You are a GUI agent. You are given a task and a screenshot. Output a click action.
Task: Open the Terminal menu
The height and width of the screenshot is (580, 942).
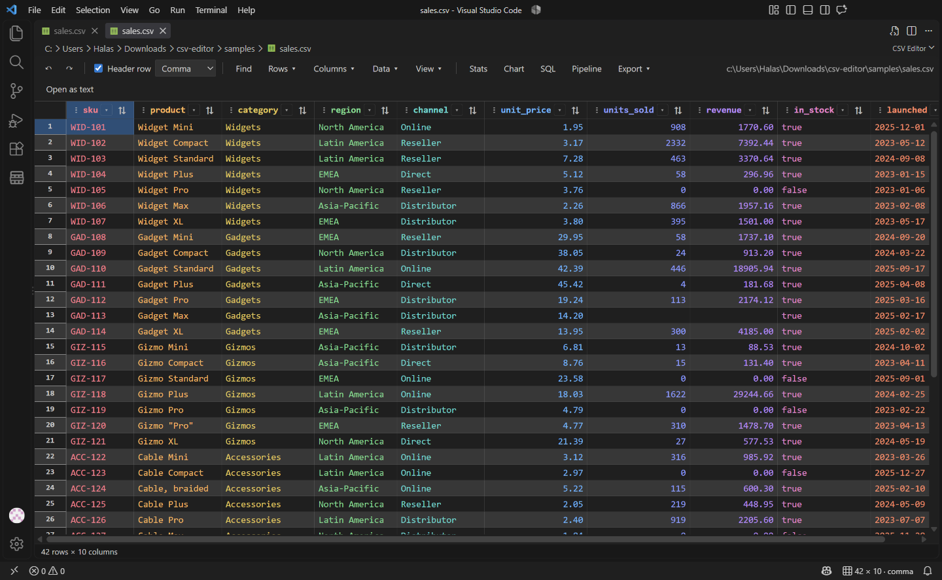point(211,10)
